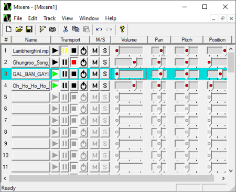Viewport: 236px width, 192px height.
Task: Solo track 2 Ghungroo_Song
Action: pos(105,62)
